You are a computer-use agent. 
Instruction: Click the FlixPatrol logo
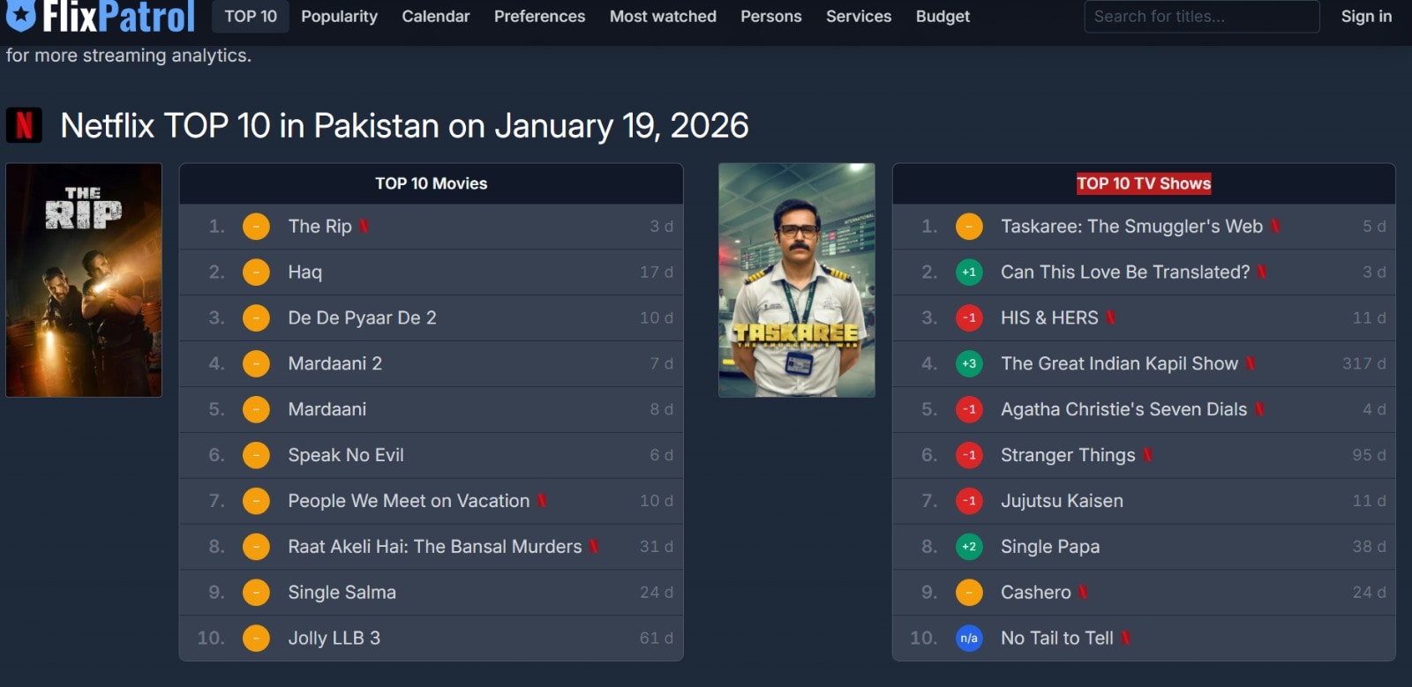[101, 16]
